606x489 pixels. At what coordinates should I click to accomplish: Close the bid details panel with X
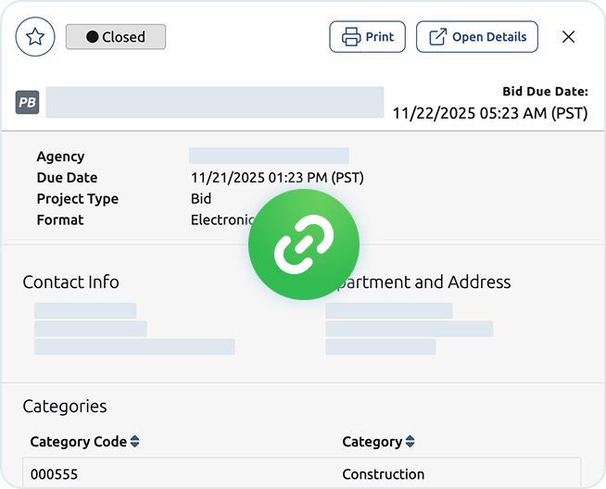coord(569,37)
